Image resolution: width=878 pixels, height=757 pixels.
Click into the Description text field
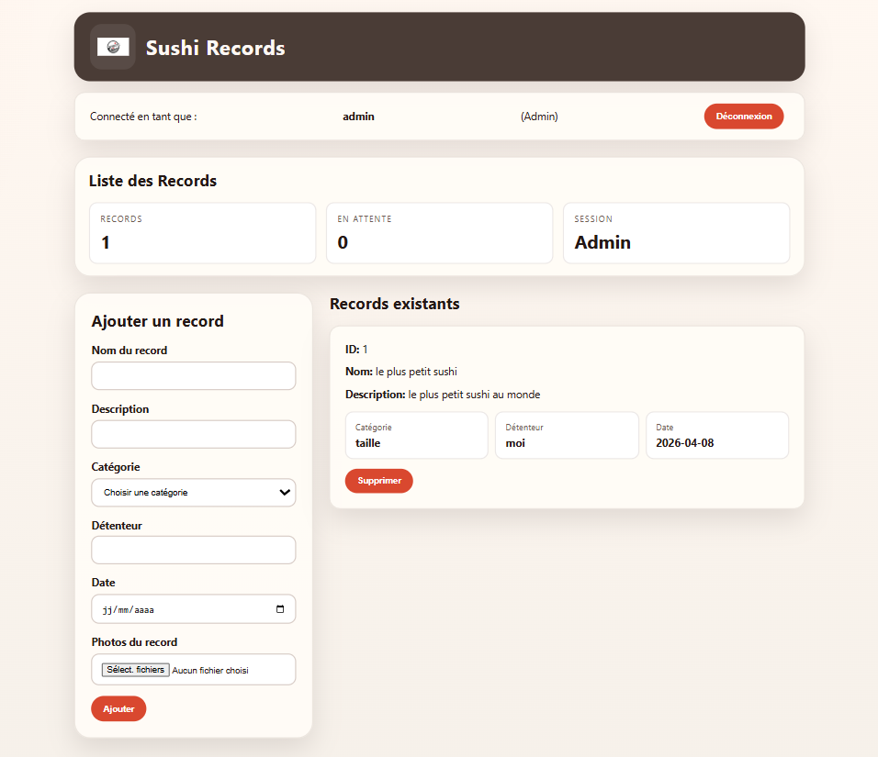point(193,434)
